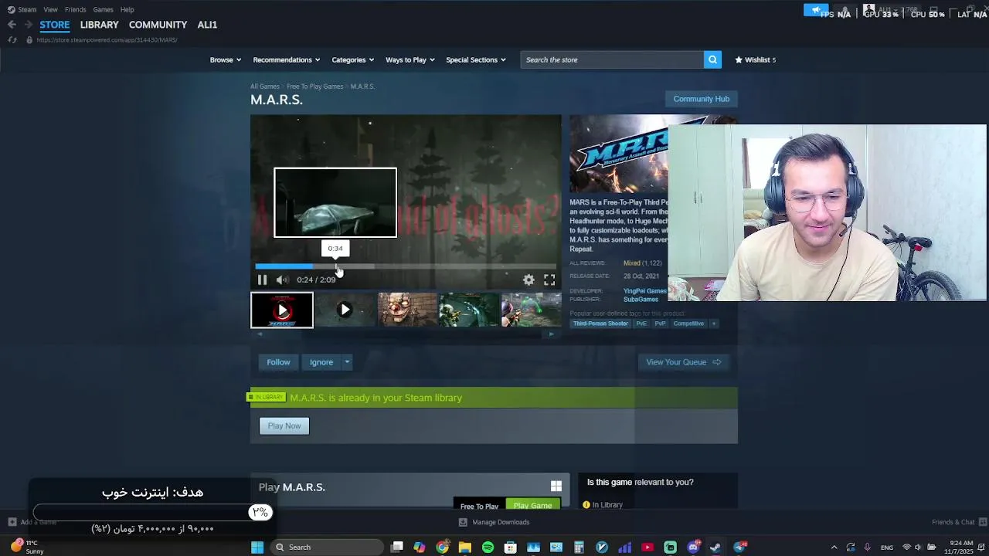The width and height of the screenshot is (989, 556).
Task: Click the store search input field
Action: point(612,59)
